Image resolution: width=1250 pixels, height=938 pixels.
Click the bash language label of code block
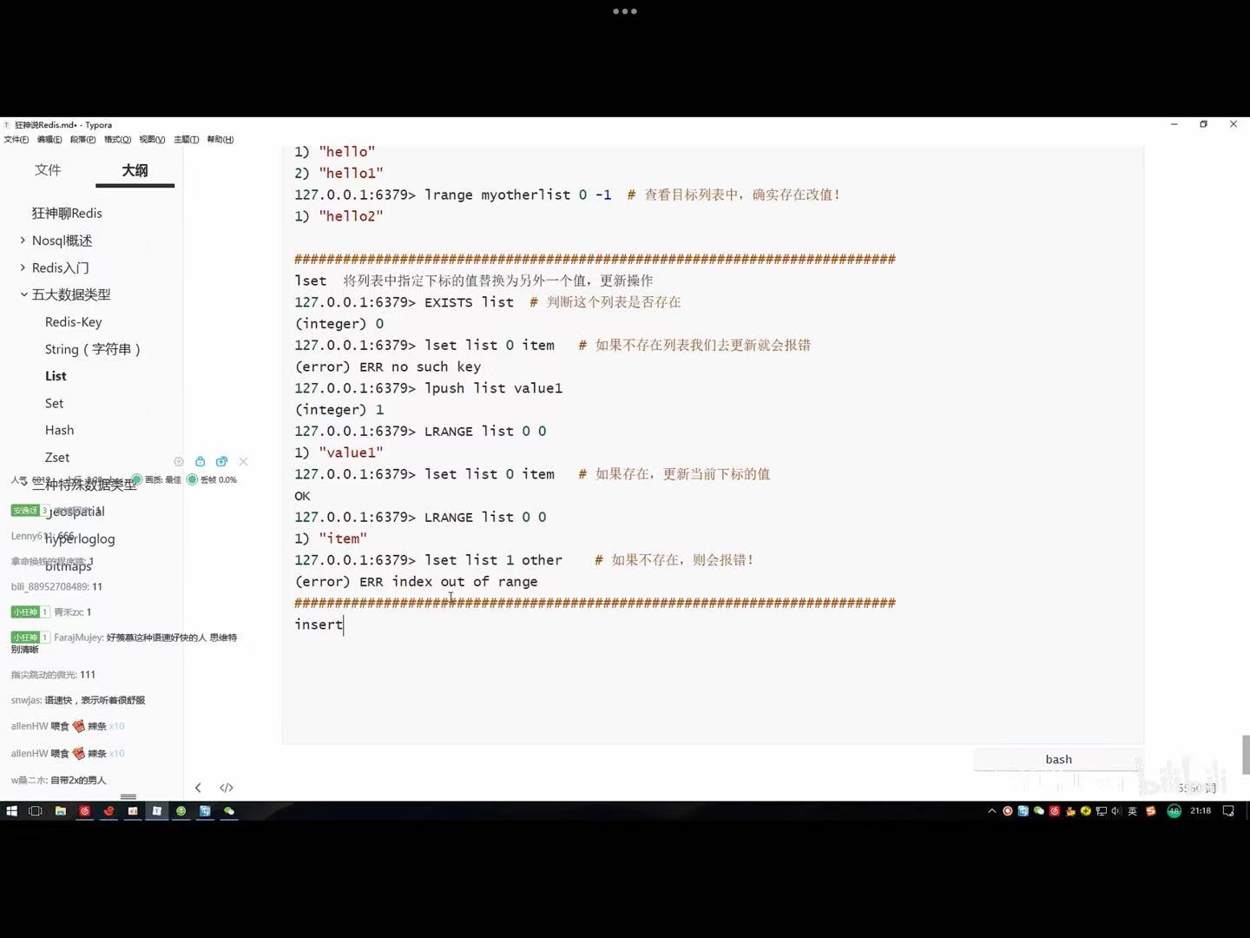[x=1058, y=759]
